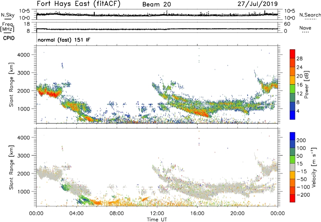Click the 'Nave' legend label
Image resolution: width=321 pixels, height=222 pixels.
click(x=305, y=28)
